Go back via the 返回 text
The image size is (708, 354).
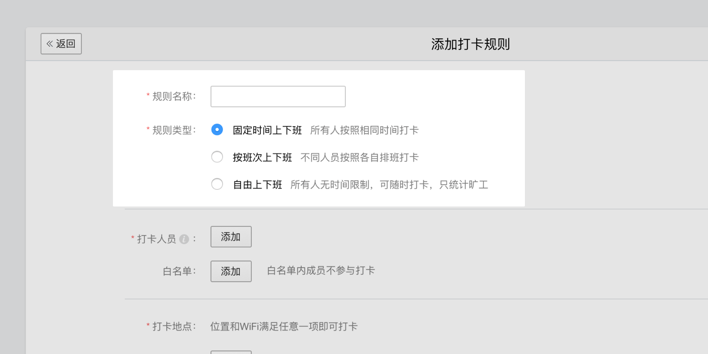[x=66, y=44]
